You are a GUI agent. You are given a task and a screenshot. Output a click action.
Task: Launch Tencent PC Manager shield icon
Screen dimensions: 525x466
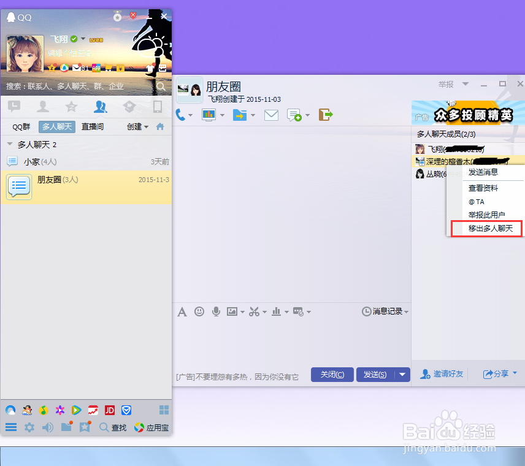pos(126,410)
